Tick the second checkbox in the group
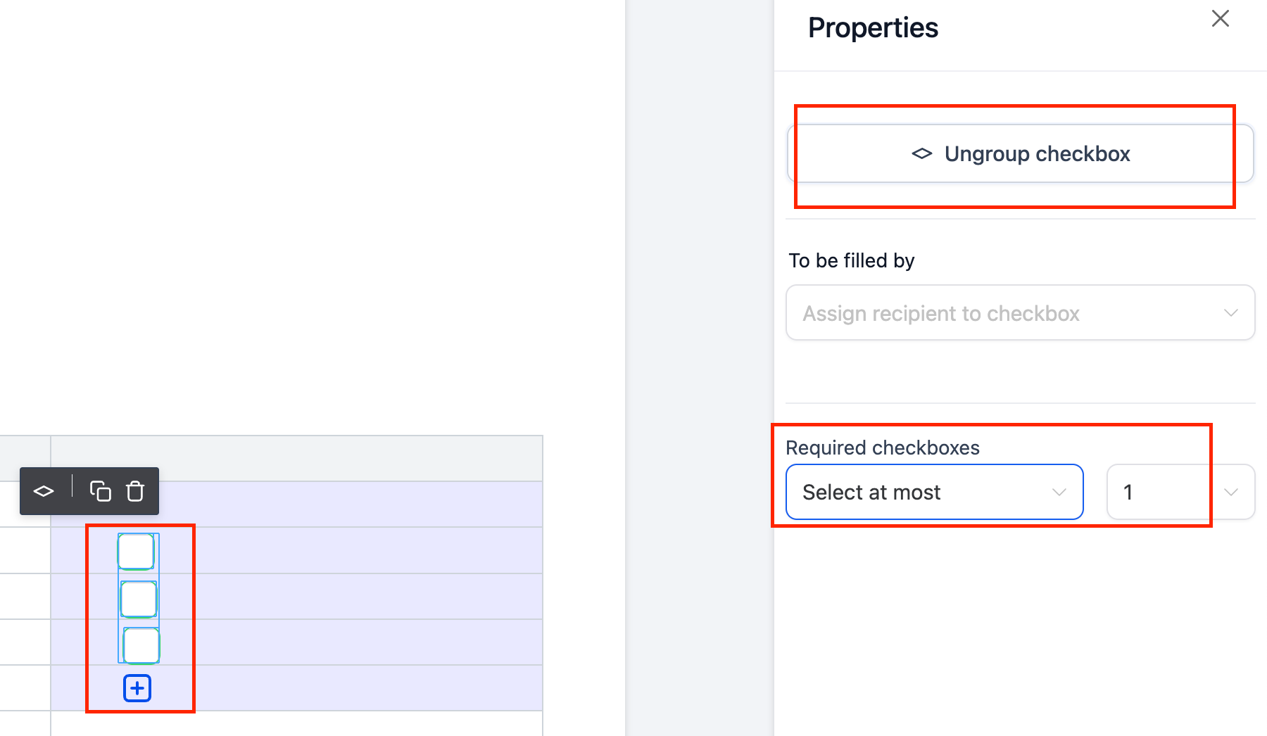This screenshot has width=1267, height=736. 139,599
